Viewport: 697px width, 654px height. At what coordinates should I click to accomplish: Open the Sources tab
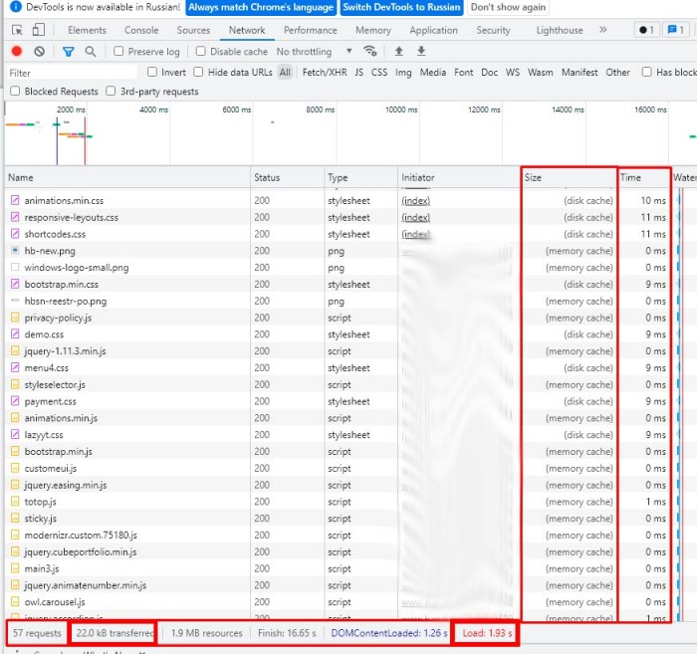193,30
